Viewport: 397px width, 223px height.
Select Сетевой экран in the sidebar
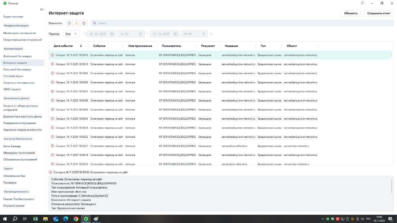13,76
